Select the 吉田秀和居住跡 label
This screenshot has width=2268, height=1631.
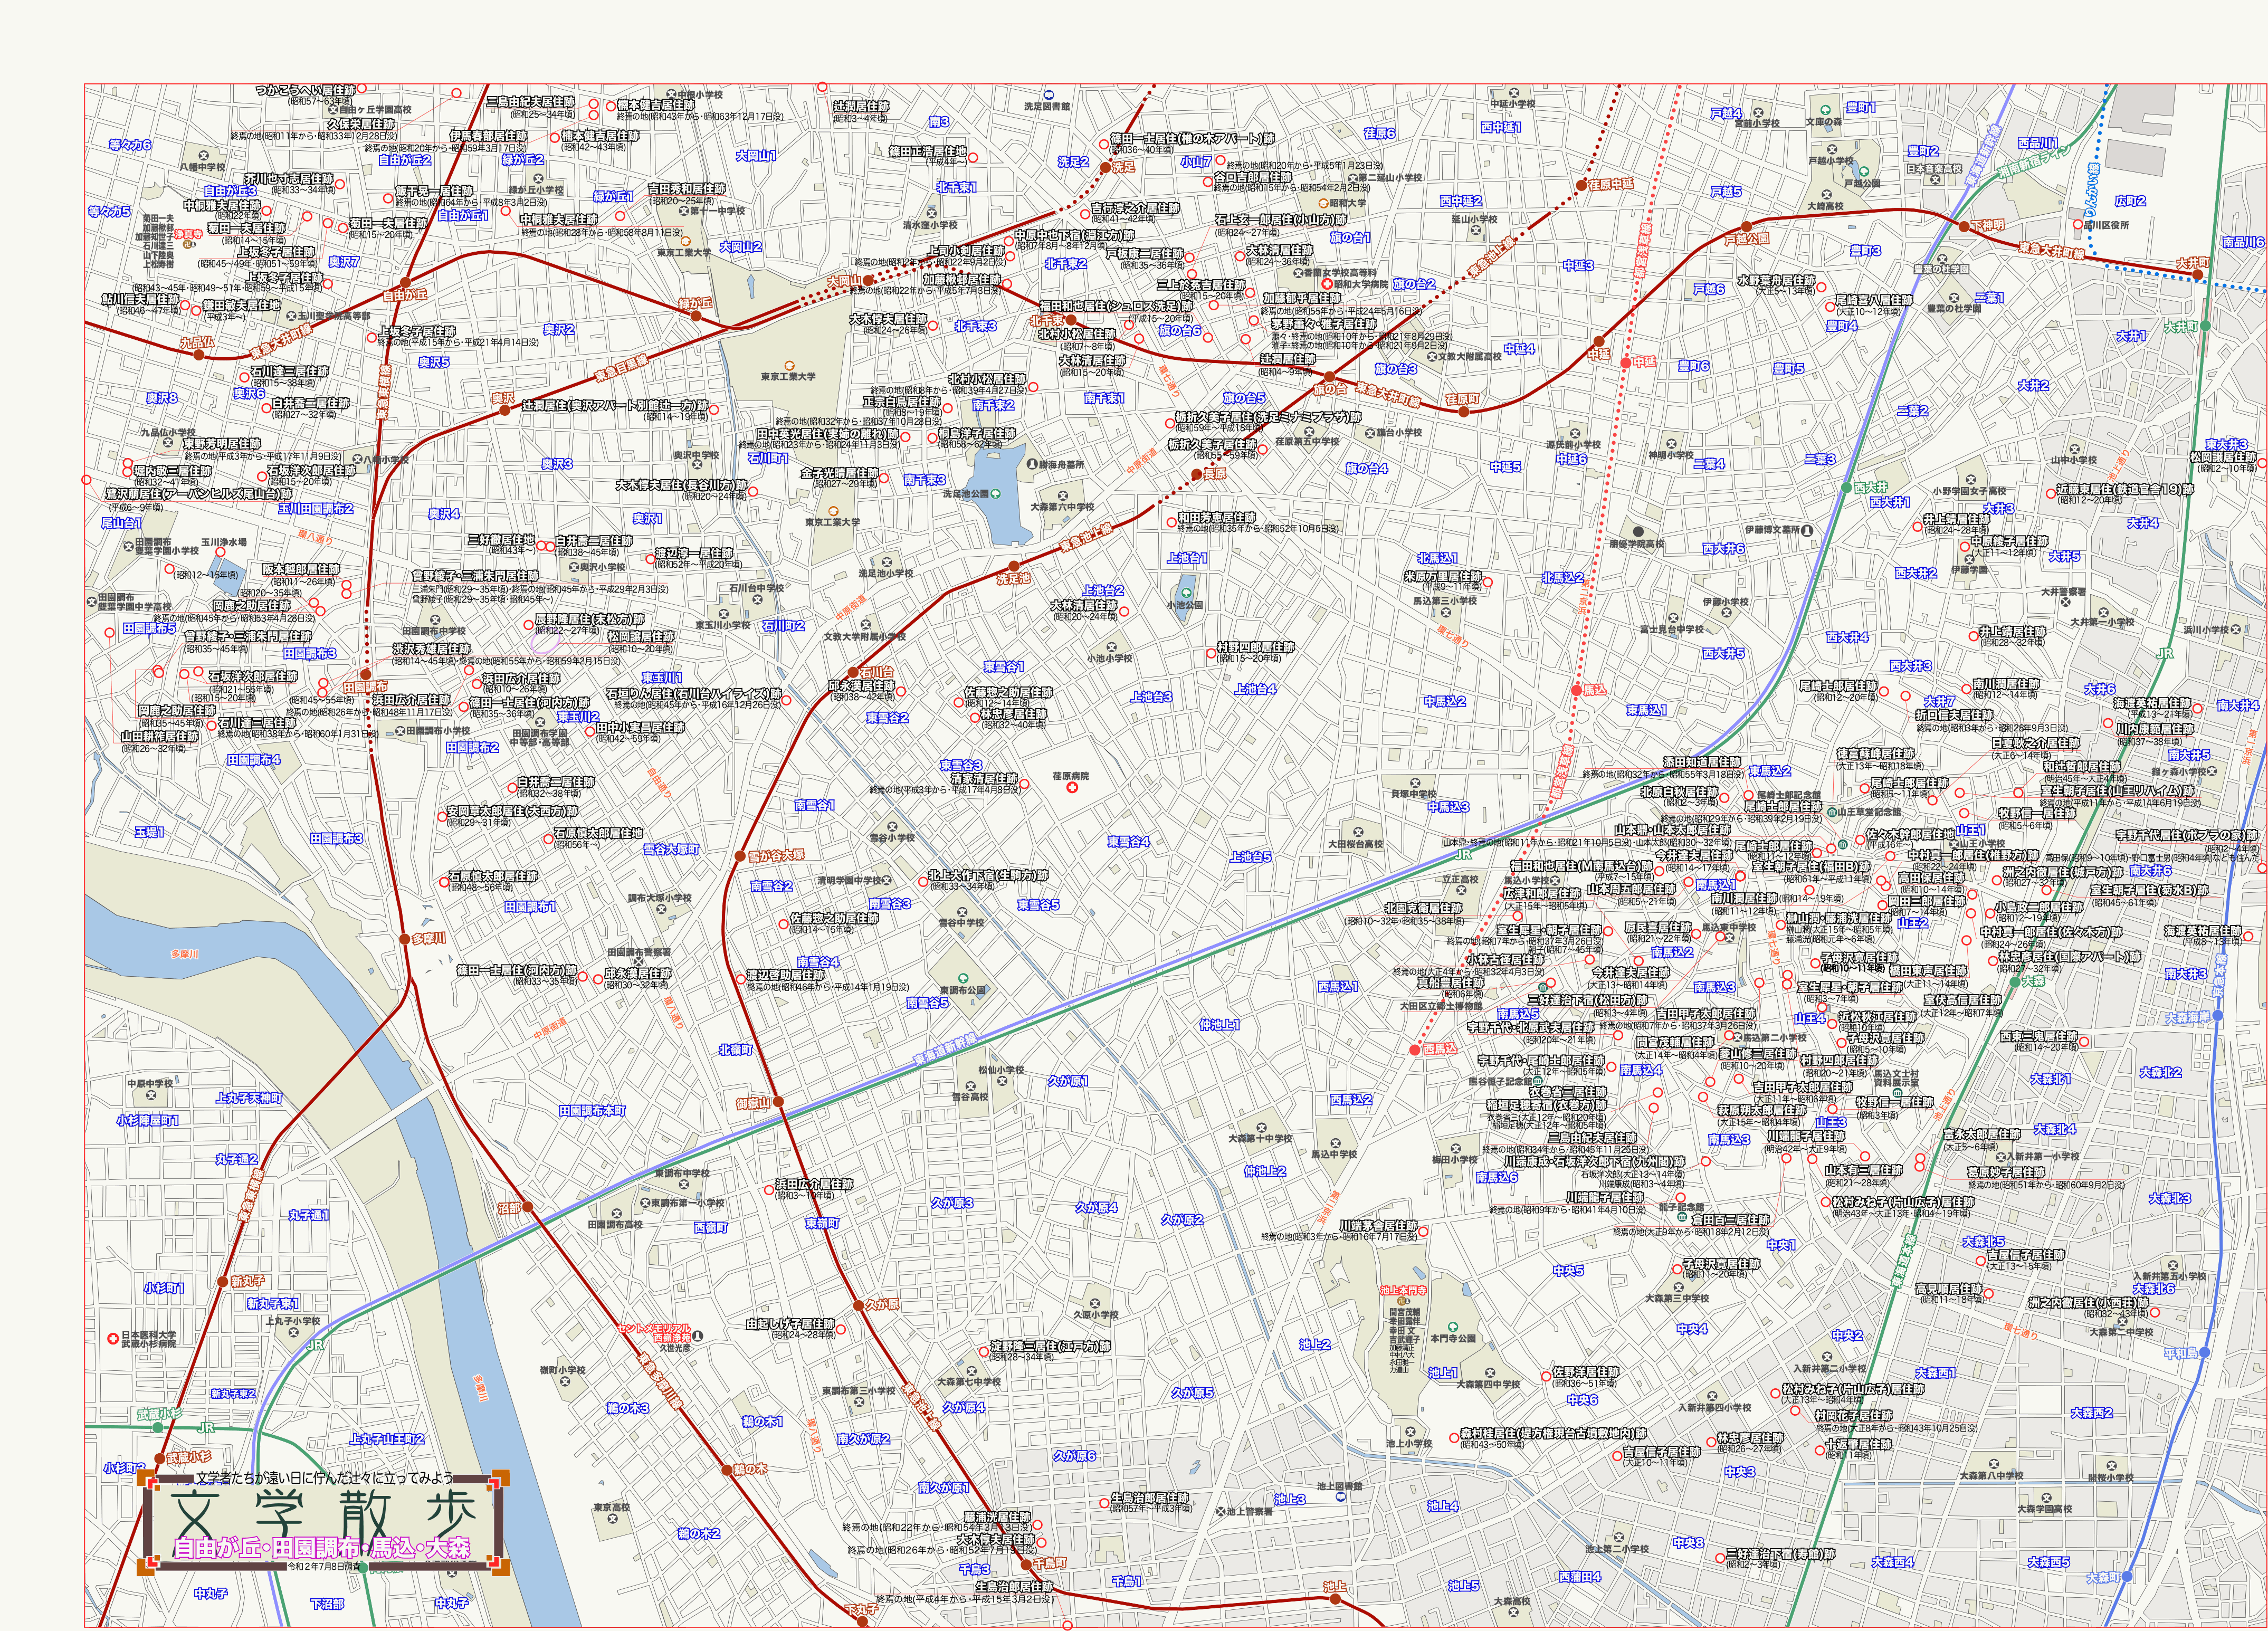pos(686,188)
